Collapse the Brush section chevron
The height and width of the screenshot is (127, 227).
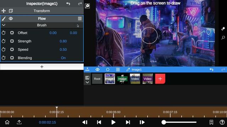click(x=4, y=25)
